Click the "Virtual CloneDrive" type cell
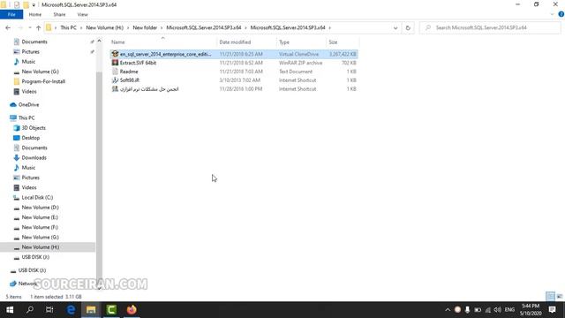Screen dimensions: 565x318 [x=298, y=54]
